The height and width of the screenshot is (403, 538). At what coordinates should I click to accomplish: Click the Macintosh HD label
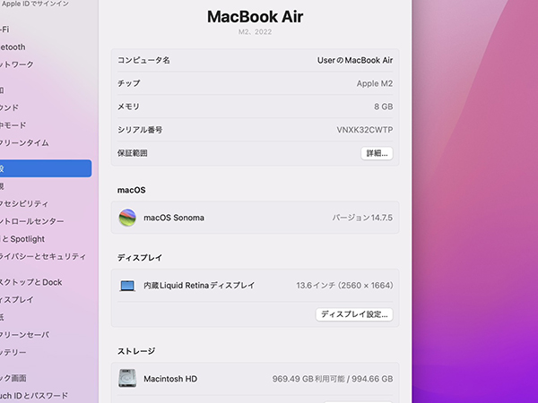(170, 379)
